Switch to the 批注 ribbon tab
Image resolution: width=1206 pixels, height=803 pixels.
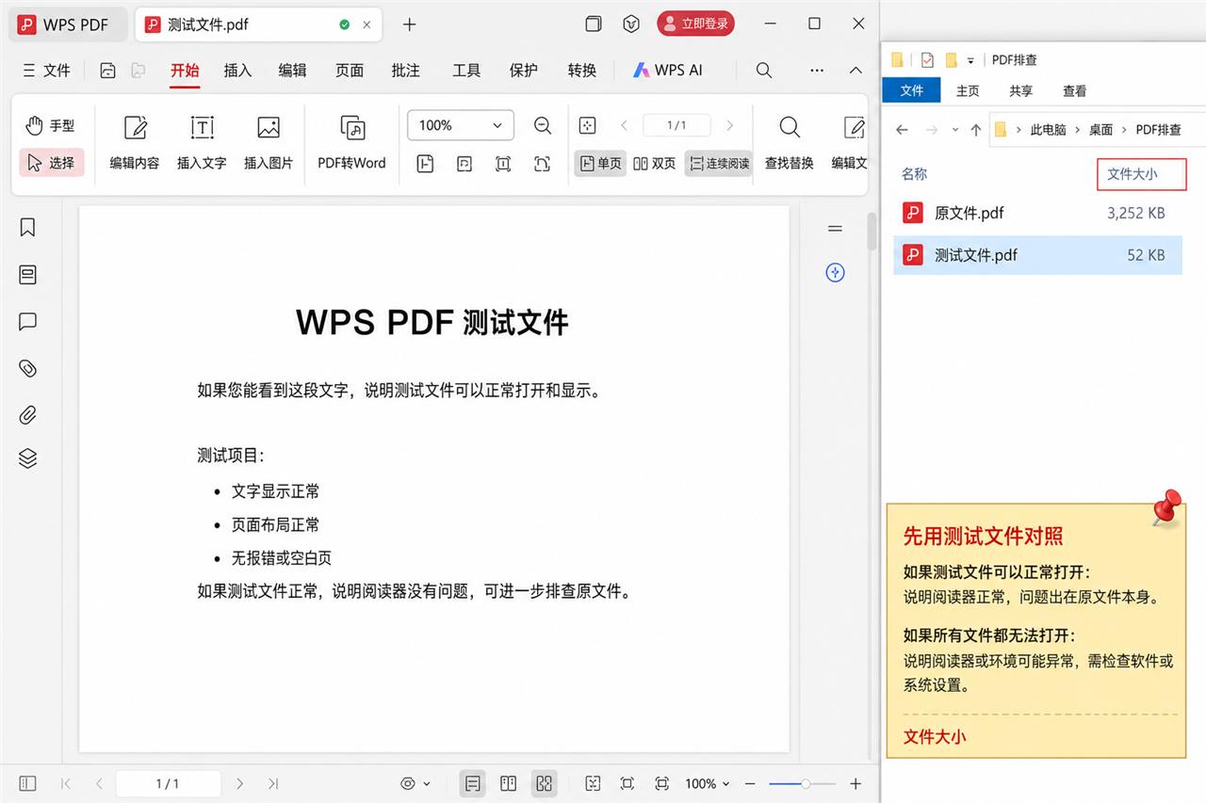coord(406,71)
